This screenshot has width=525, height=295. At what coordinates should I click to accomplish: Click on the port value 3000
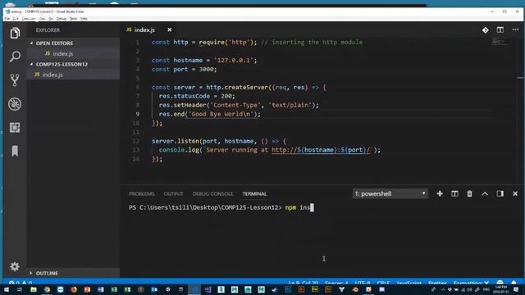(206, 69)
